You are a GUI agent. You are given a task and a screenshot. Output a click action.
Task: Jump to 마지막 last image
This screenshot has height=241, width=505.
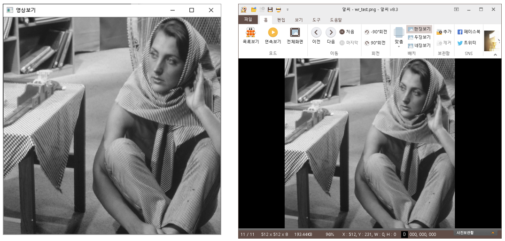click(x=349, y=43)
